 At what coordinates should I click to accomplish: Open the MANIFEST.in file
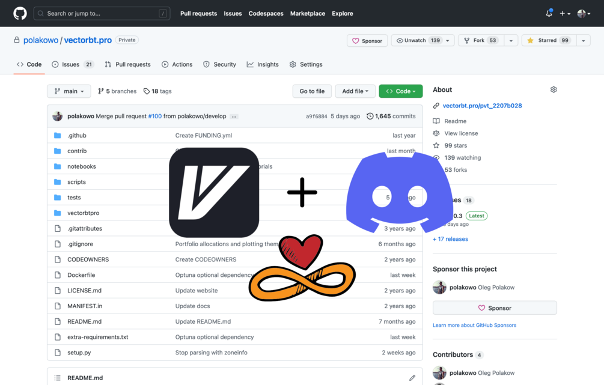pyautogui.click(x=85, y=306)
